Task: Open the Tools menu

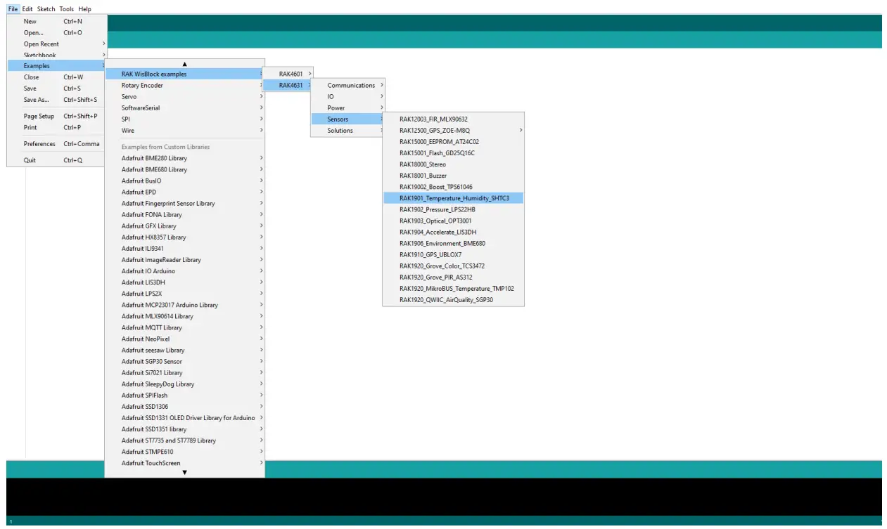Action: coord(67,9)
